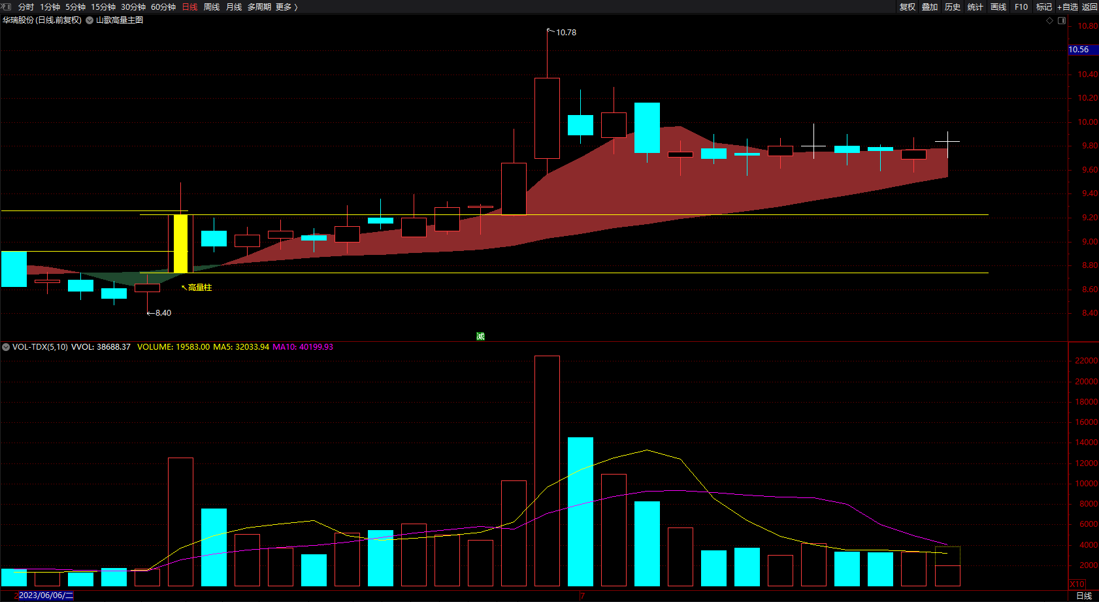Click the diamond marker icon above the price axis
1099x602 pixels.
[1050, 21]
